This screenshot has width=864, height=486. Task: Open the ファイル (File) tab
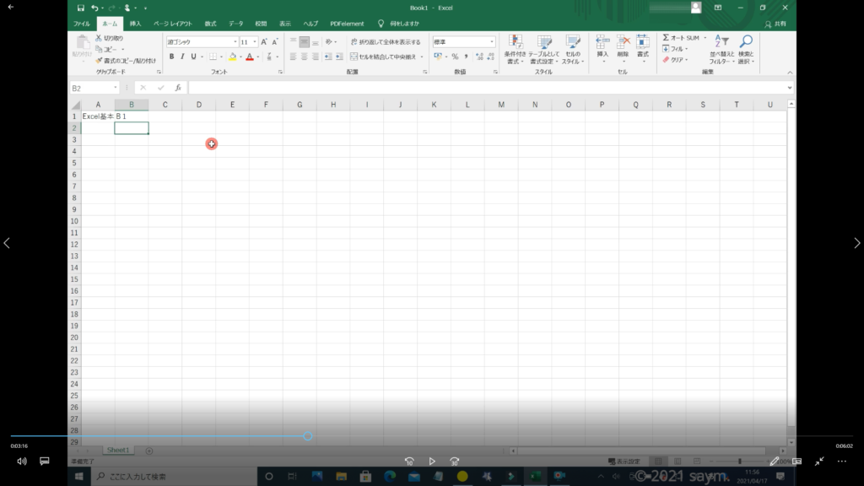click(82, 24)
